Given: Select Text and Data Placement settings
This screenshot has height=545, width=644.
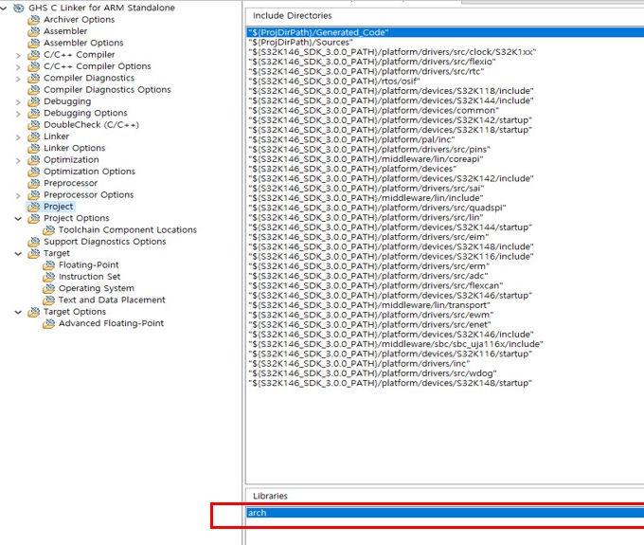Looking at the screenshot, I should [x=112, y=300].
